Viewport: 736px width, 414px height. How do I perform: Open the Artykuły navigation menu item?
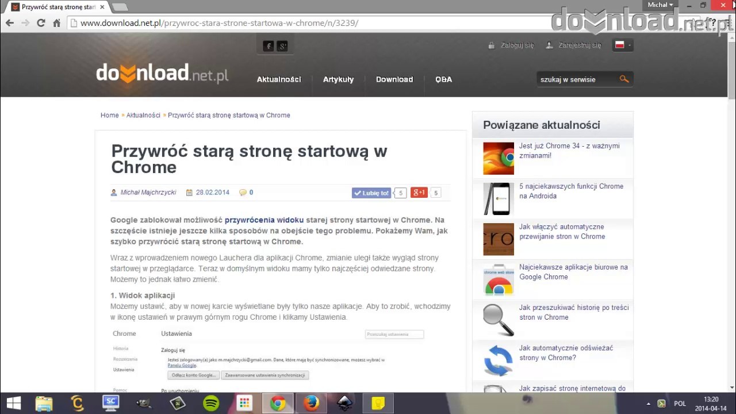pos(338,79)
